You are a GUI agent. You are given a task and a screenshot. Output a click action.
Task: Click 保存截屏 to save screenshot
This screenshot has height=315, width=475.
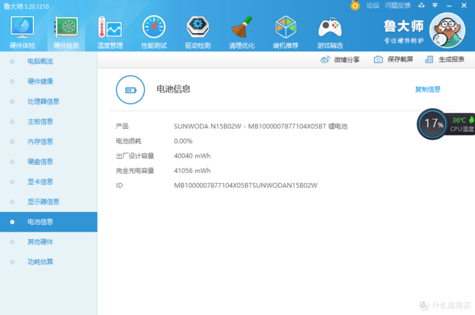point(393,59)
